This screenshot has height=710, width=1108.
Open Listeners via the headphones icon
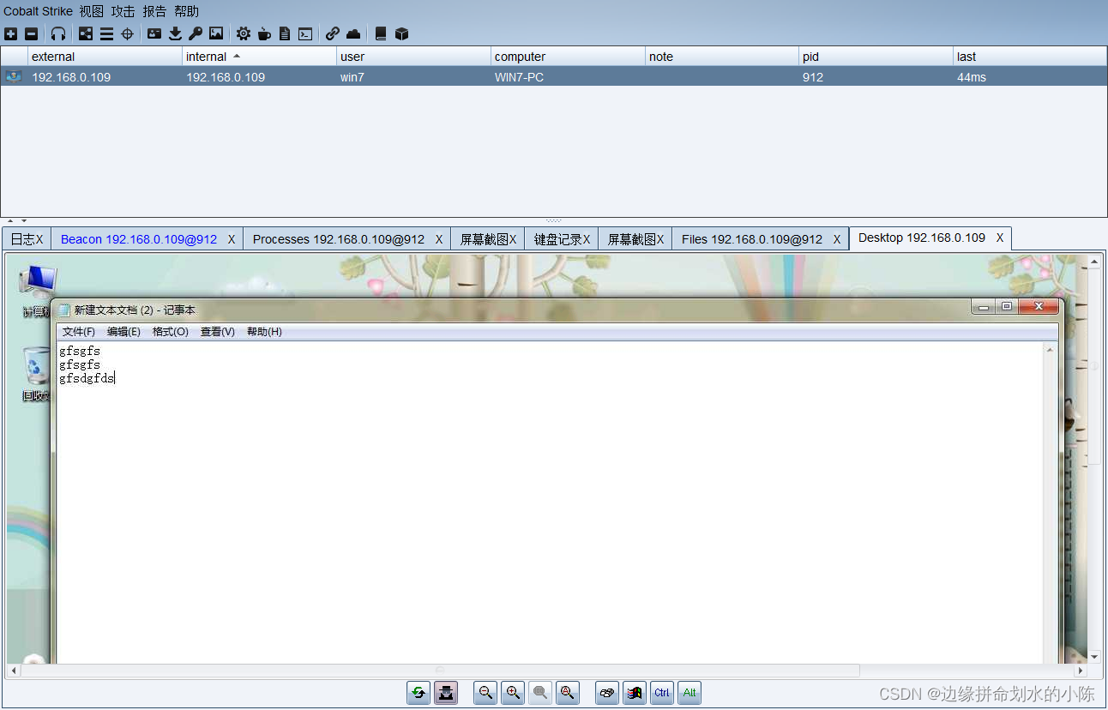[x=58, y=33]
